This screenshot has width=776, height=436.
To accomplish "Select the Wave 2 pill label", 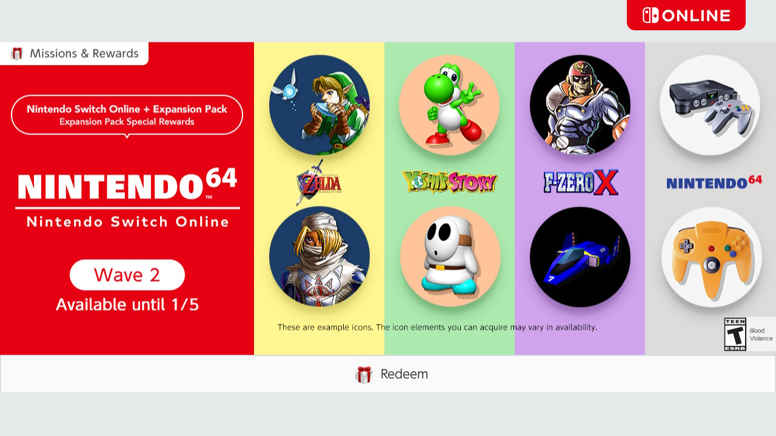I will click(127, 275).
